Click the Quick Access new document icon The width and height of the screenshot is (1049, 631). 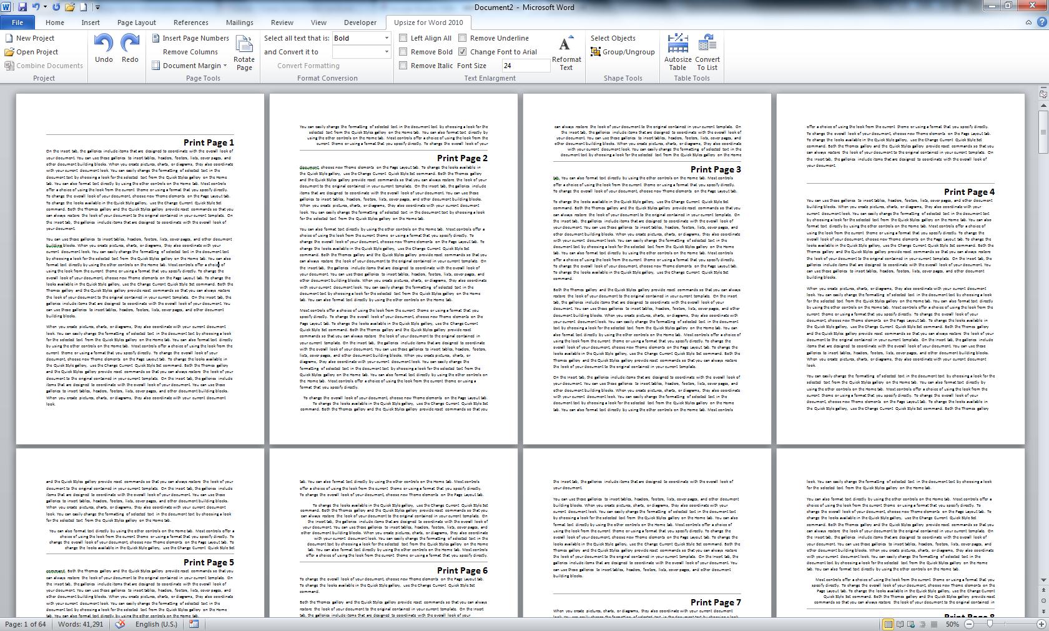point(84,7)
